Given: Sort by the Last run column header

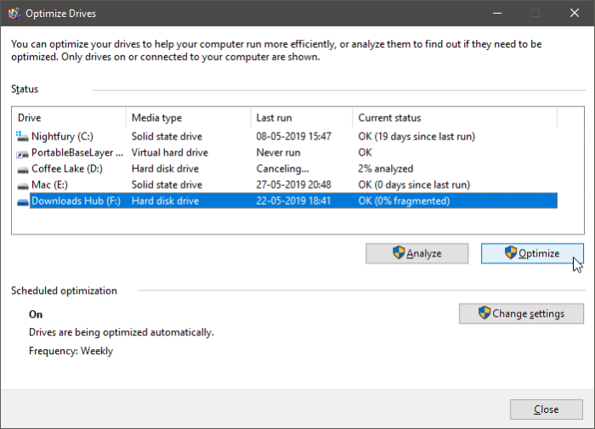Looking at the screenshot, I should tap(302, 118).
